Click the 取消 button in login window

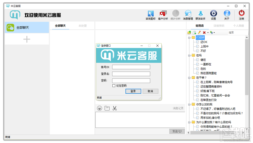pos(150,91)
